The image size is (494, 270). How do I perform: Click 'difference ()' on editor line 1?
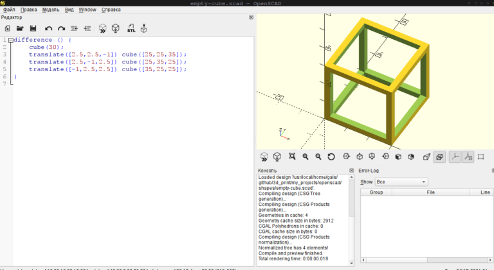point(39,40)
